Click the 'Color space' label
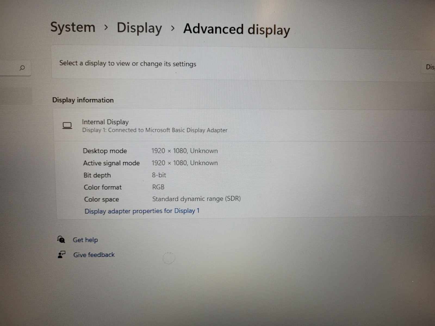The width and height of the screenshot is (435, 326). (x=101, y=199)
